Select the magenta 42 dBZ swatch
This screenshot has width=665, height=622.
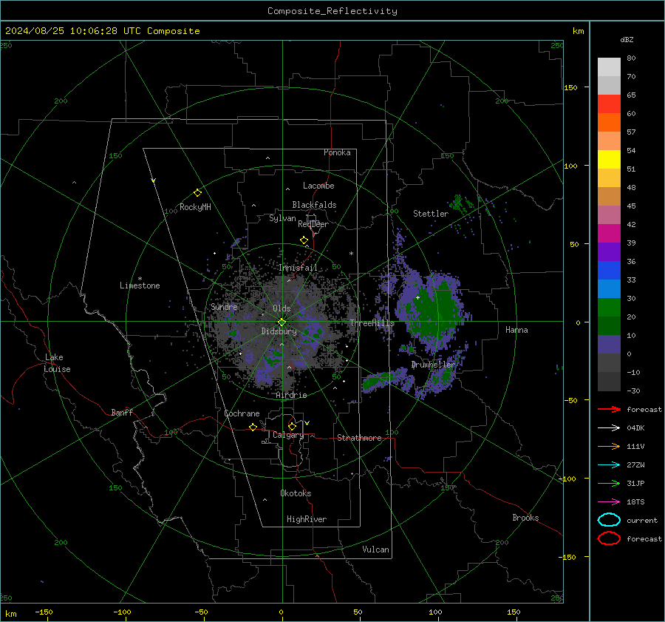click(x=609, y=234)
